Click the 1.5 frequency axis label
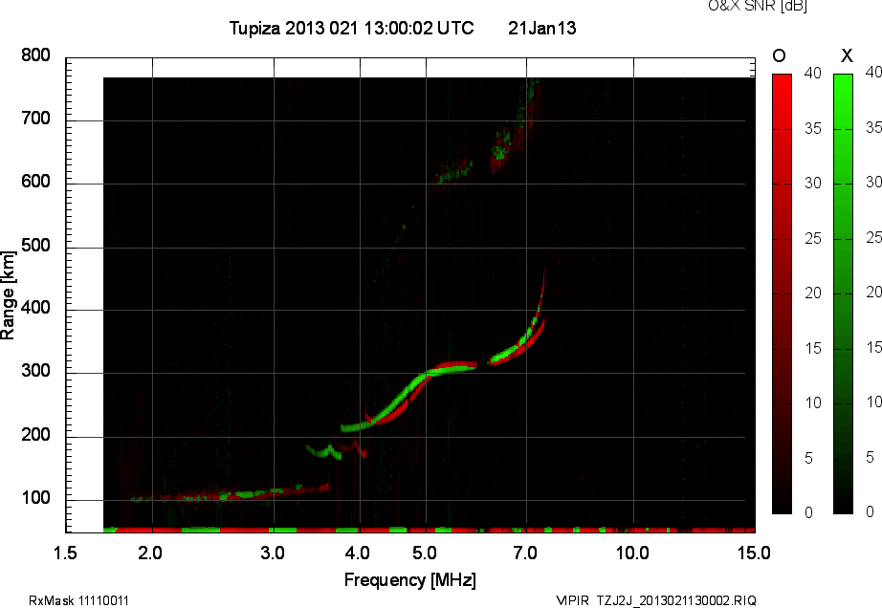Viewport: 882px width, 608px height. tap(65, 553)
